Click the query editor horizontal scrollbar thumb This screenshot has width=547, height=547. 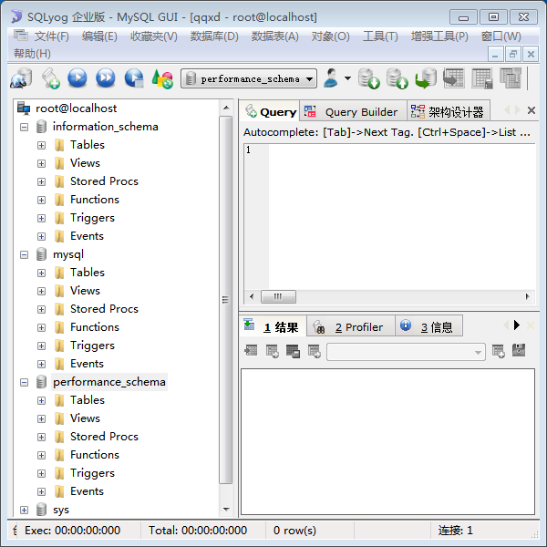pos(278,297)
